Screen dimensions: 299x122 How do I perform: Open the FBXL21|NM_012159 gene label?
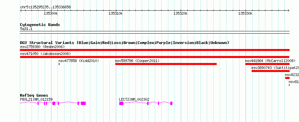(x=36, y=99)
